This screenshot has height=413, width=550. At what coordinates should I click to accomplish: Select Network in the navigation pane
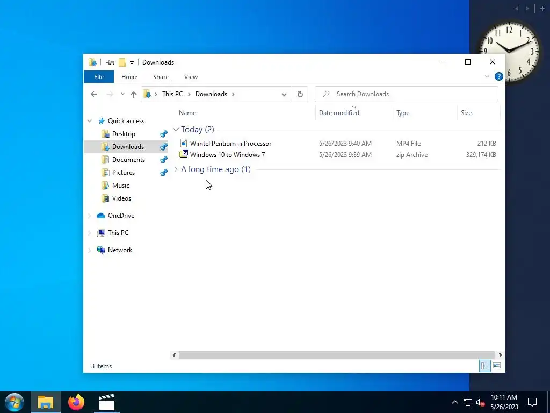click(x=120, y=250)
